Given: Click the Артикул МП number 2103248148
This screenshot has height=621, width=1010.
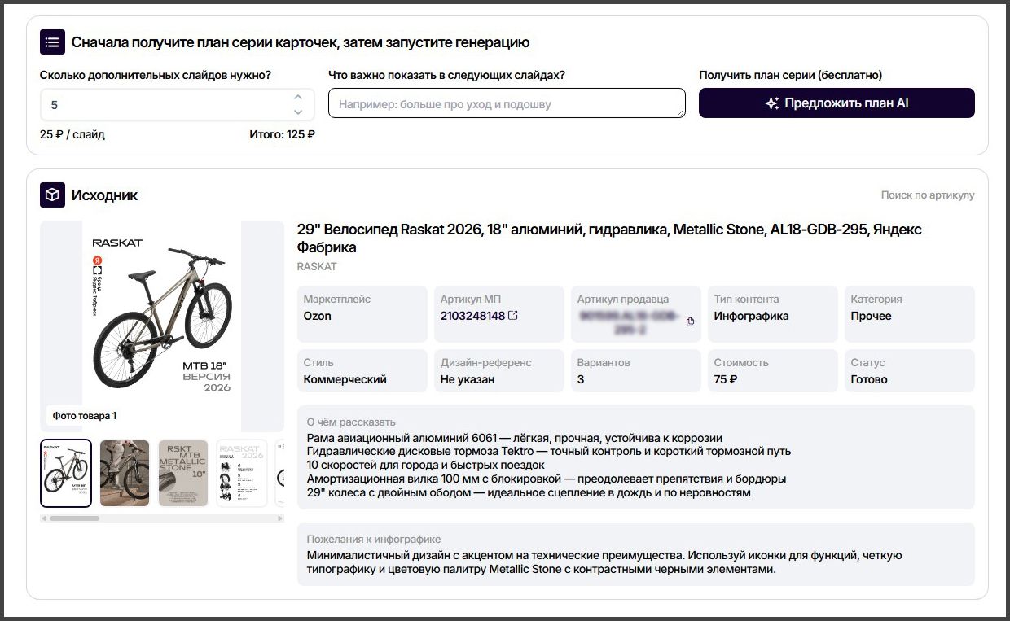Looking at the screenshot, I should point(472,316).
